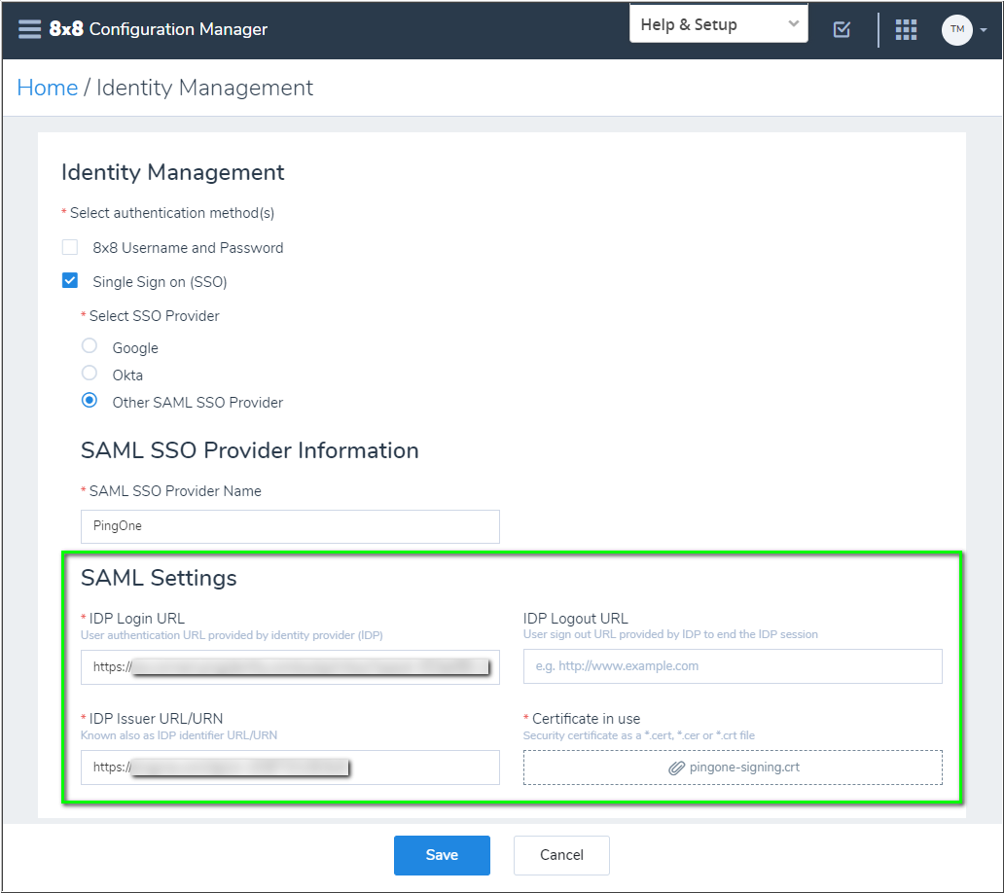The width and height of the screenshot is (1004, 893).
Task: Save the identity management settings
Action: (x=442, y=855)
